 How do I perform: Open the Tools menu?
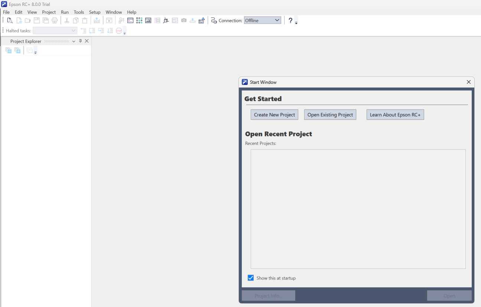tap(79, 12)
